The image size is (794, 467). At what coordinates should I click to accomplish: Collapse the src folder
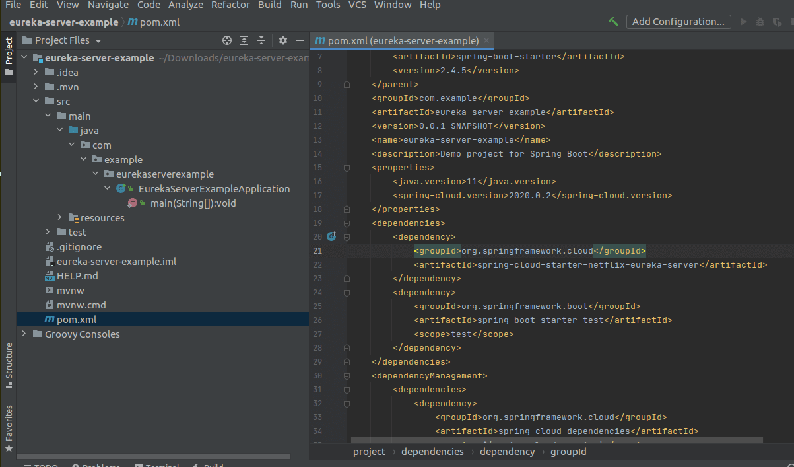[x=37, y=102]
